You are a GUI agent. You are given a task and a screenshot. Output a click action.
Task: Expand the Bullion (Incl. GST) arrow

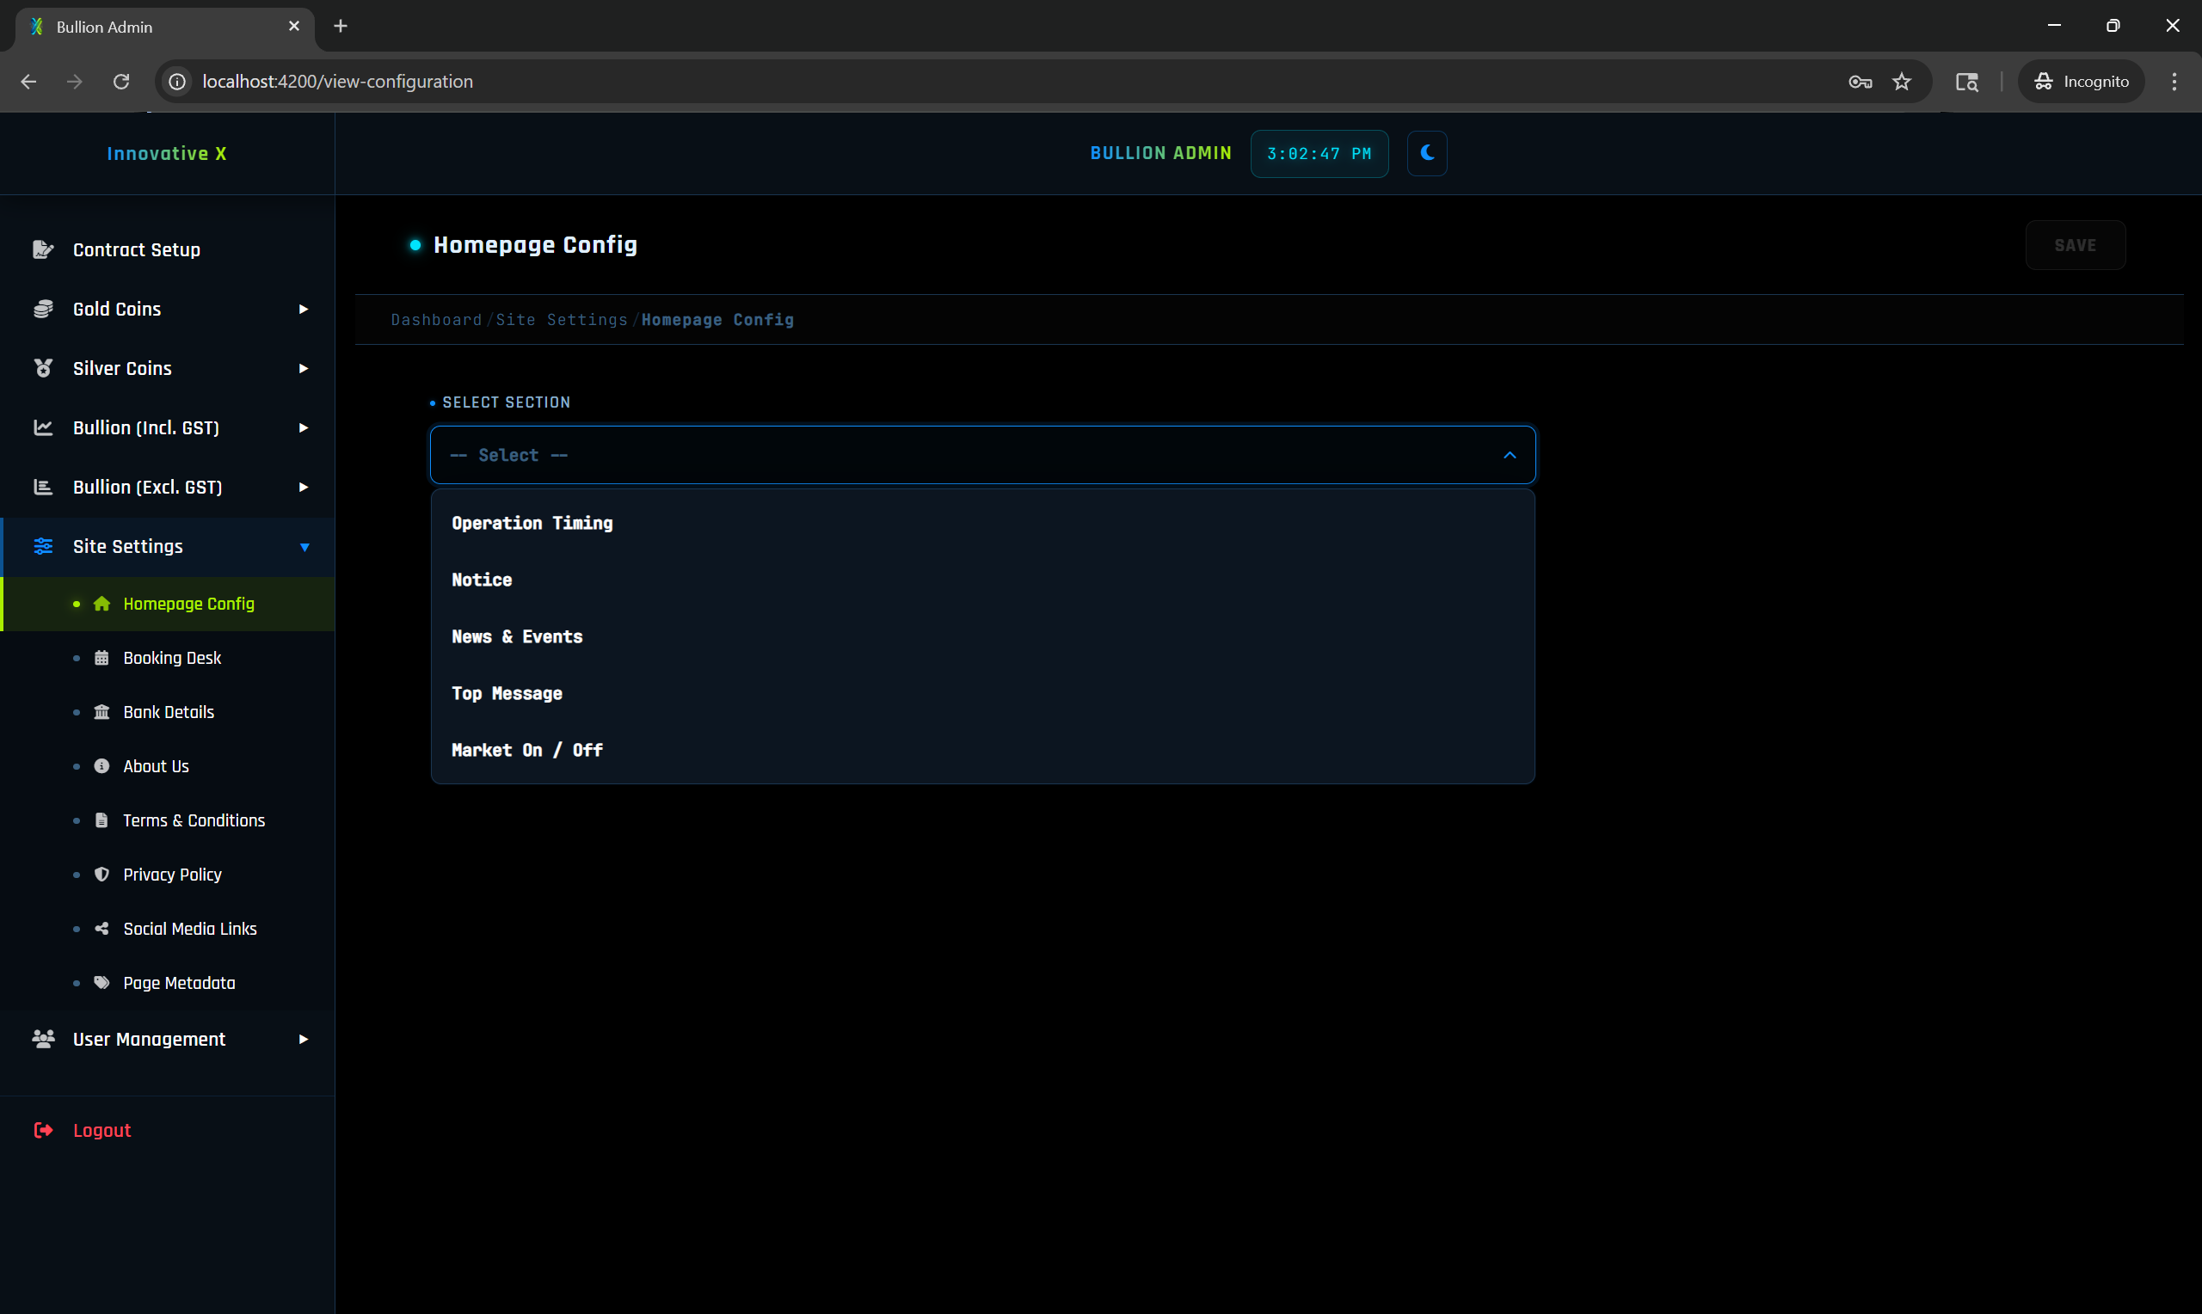(303, 427)
